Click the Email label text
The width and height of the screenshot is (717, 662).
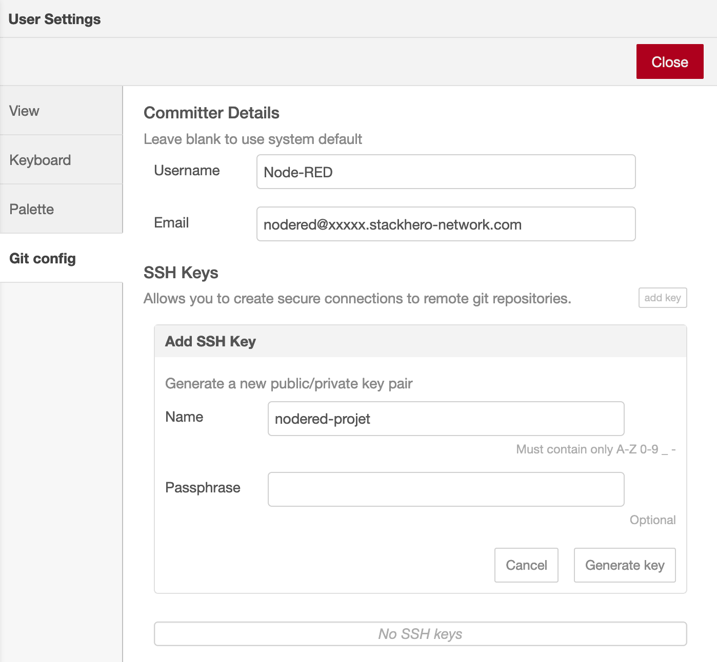171,223
